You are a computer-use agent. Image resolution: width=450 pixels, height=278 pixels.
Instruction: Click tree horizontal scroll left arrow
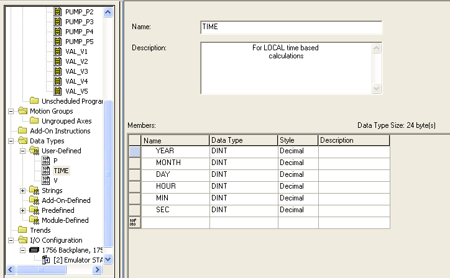pos(11,270)
